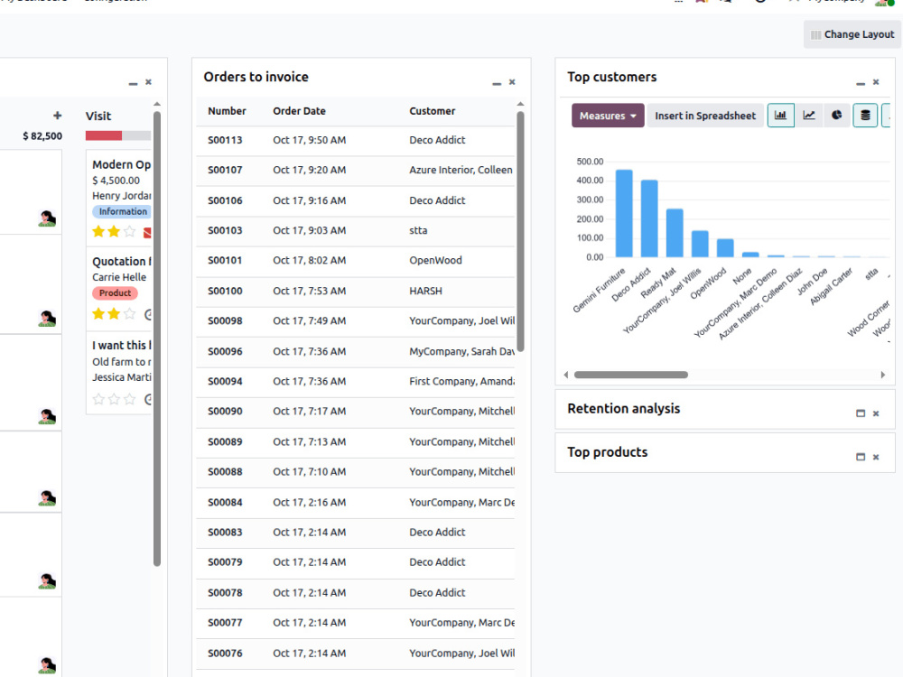903x677 pixels.
Task: Click the Ready Mat bar in chart
Action: coord(675,233)
